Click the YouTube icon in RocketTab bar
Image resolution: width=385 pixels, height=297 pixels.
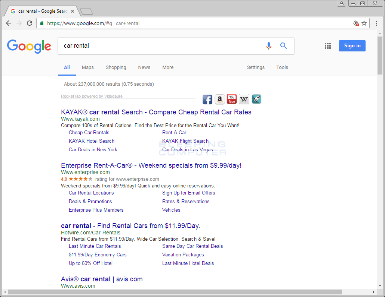coord(231,99)
